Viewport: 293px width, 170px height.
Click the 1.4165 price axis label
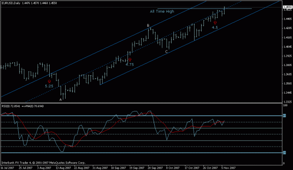[x=288, y=37]
